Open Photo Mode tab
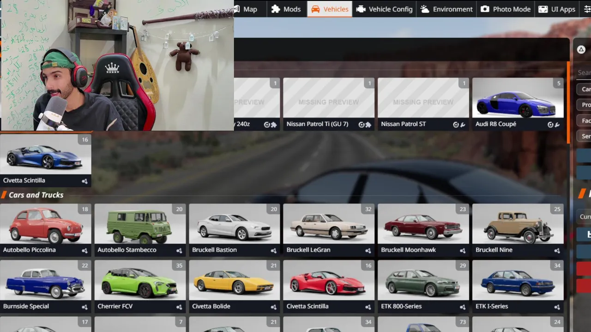 [x=506, y=9]
